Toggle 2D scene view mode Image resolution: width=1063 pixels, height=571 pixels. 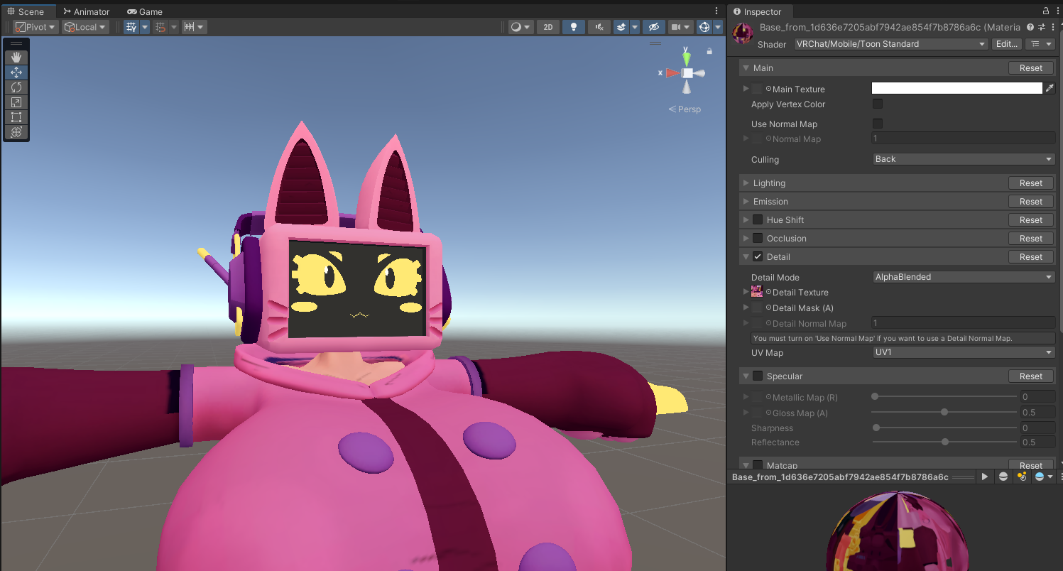click(547, 27)
